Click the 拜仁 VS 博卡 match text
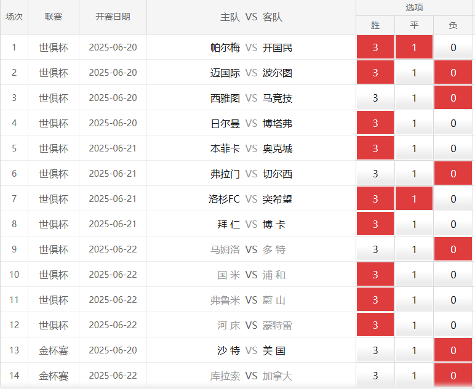The width and height of the screenshot is (475, 391). point(251,224)
